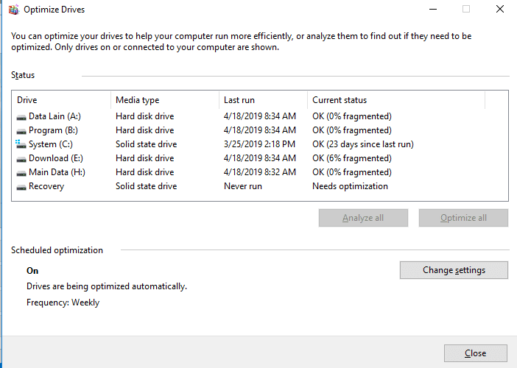The height and width of the screenshot is (368, 517).
Task: Select Download (E:) row's 6% fragmented status
Action: (x=352, y=158)
